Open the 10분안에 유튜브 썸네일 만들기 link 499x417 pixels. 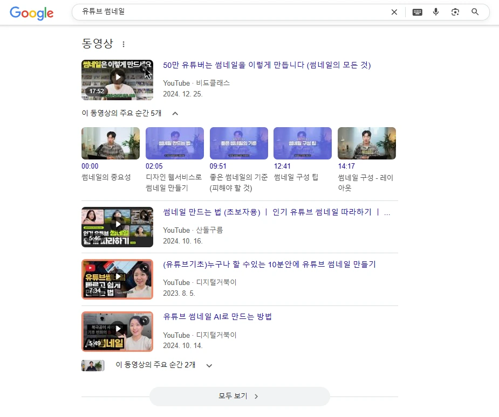tap(269, 265)
